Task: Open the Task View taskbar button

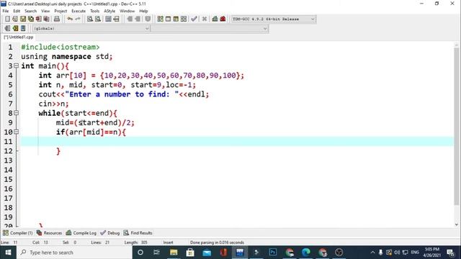Action: (157, 253)
